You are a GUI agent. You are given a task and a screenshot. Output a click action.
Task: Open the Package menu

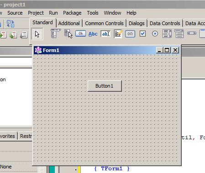tap(72, 13)
